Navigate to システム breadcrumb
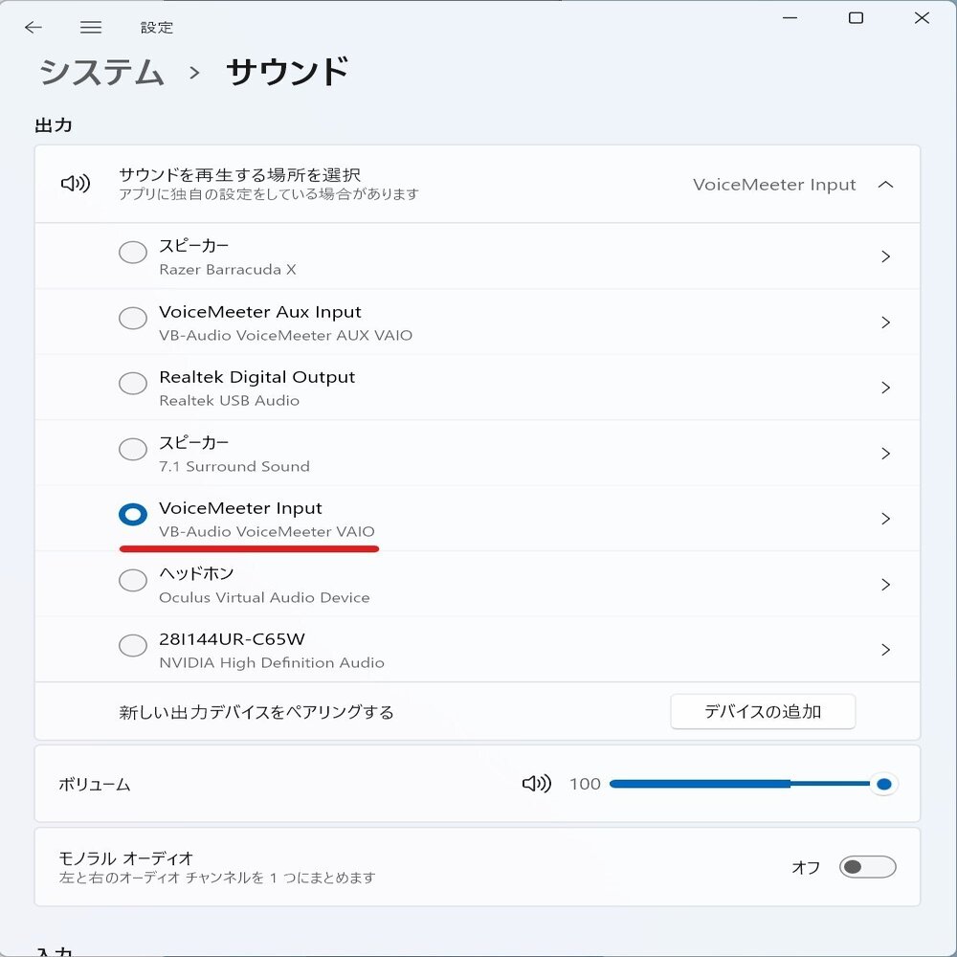Viewport: 957px width, 957px height. 101,72
